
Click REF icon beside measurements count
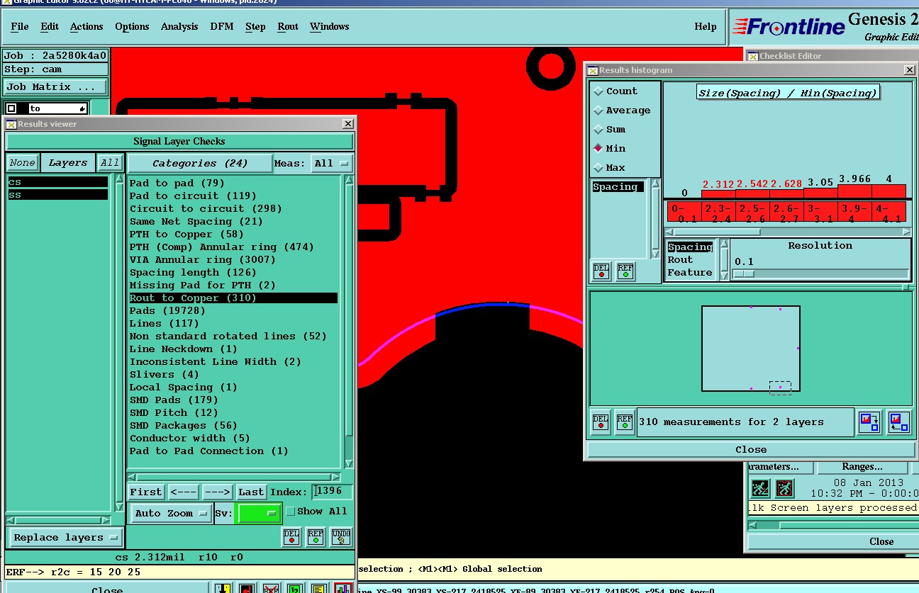click(625, 422)
